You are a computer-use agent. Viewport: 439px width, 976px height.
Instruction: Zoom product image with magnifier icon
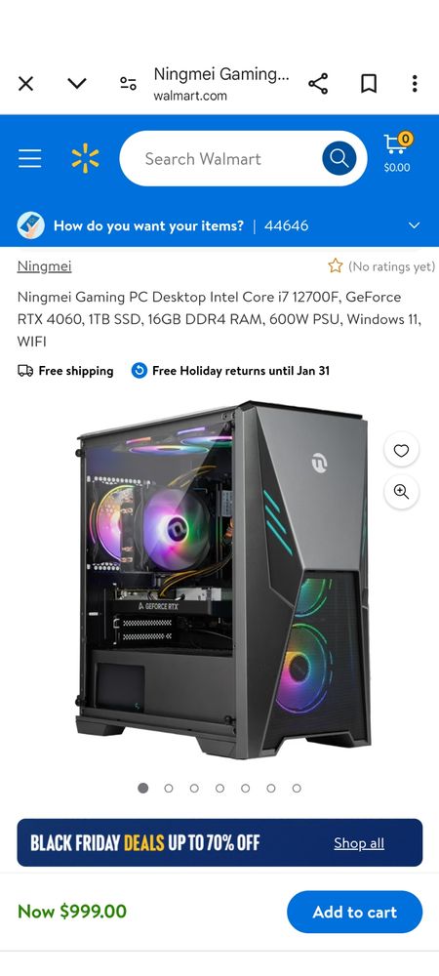[x=402, y=492]
